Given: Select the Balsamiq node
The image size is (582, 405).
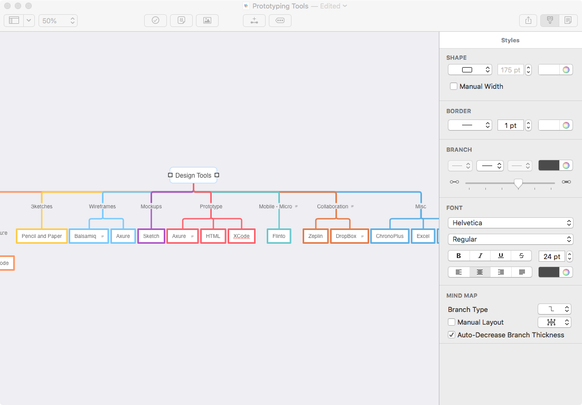Looking at the screenshot, I should [x=89, y=236].
